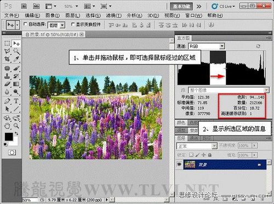Toggle lock all in Layers panel

210,155
